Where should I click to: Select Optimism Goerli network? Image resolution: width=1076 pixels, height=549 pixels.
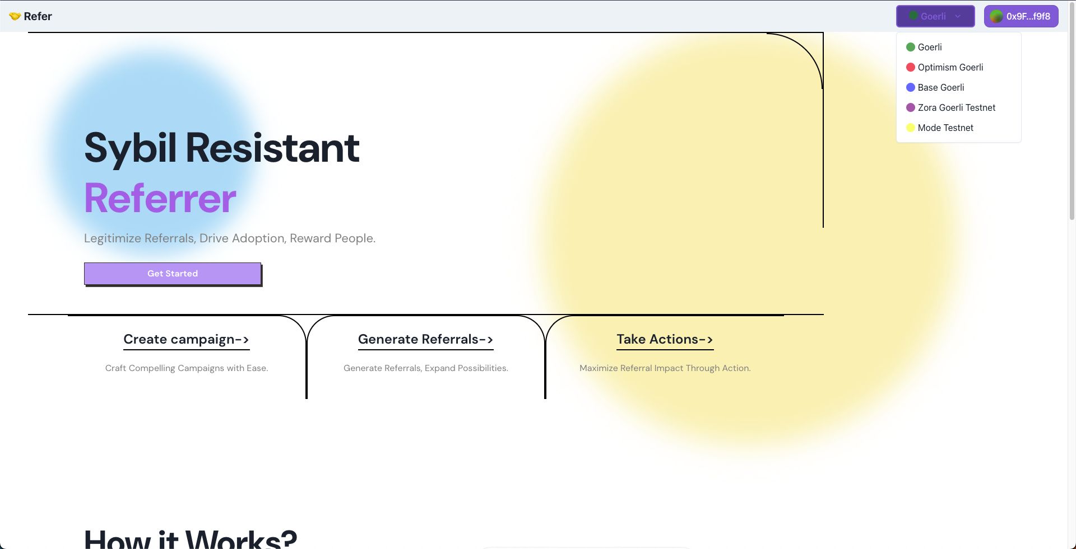click(x=958, y=67)
